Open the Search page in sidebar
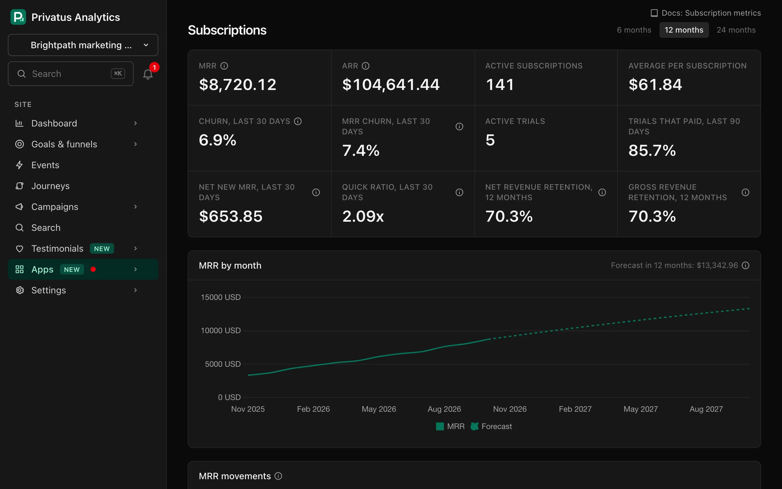782x489 pixels. [x=83, y=228]
